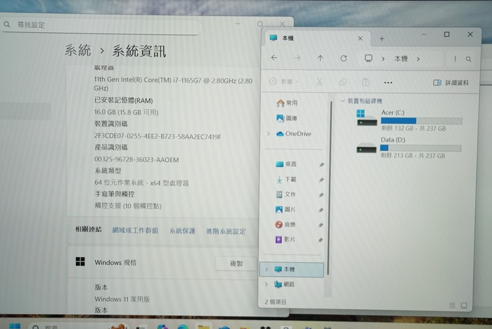Toggle the 詳細資料 details pane
Viewport: 492px width, 329px height.
coord(451,83)
